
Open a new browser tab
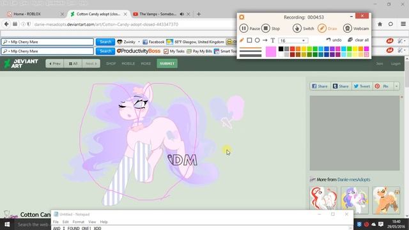point(199,14)
